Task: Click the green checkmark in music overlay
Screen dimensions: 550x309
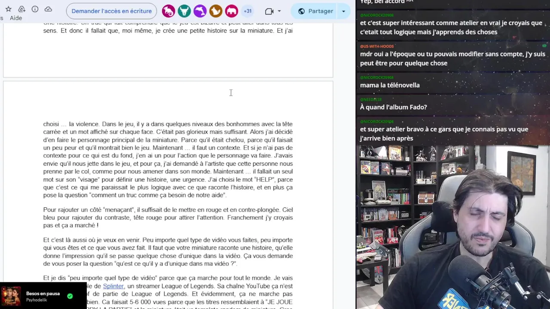Action: pos(70,296)
